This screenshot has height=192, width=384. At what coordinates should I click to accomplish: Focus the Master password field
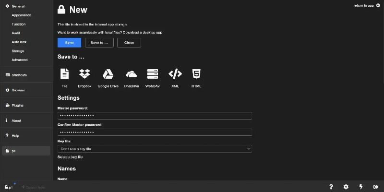155,116
